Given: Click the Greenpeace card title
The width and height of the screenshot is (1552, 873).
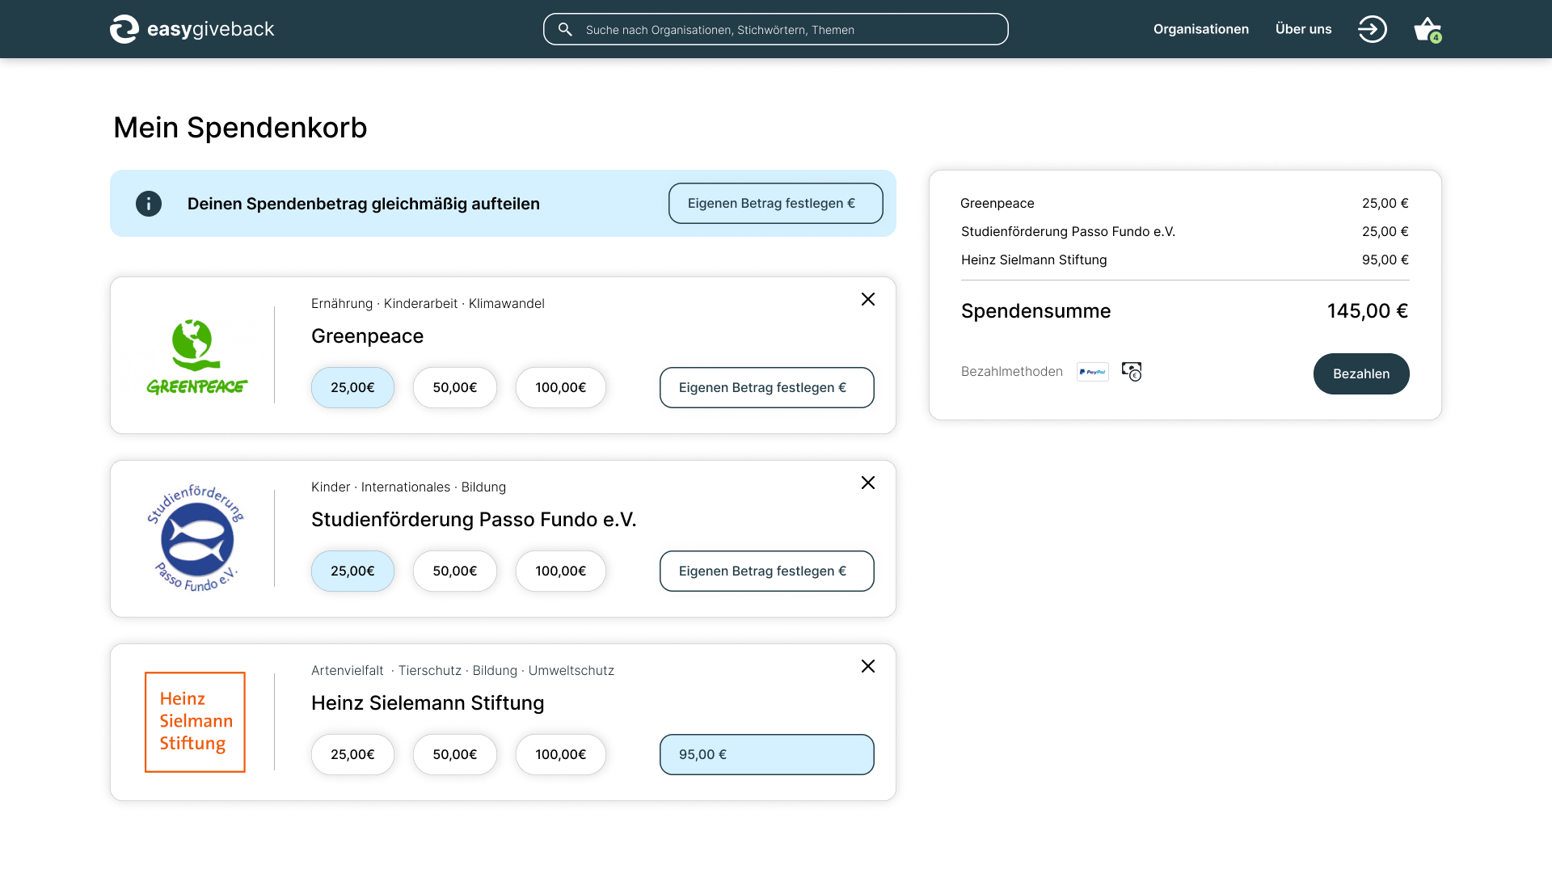Looking at the screenshot, I should pyautogui.click(x=367, y=336).
